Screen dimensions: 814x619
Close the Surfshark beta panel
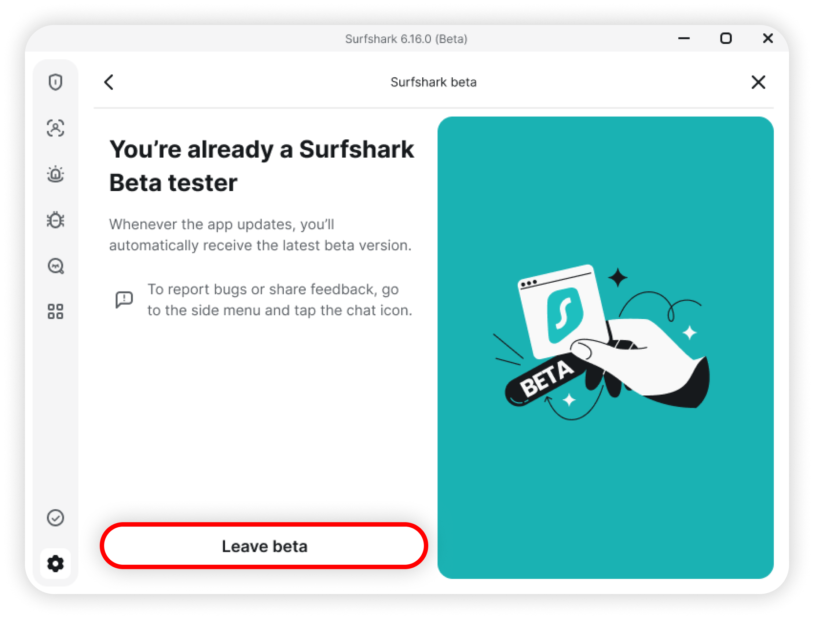(x=758, y=82)
